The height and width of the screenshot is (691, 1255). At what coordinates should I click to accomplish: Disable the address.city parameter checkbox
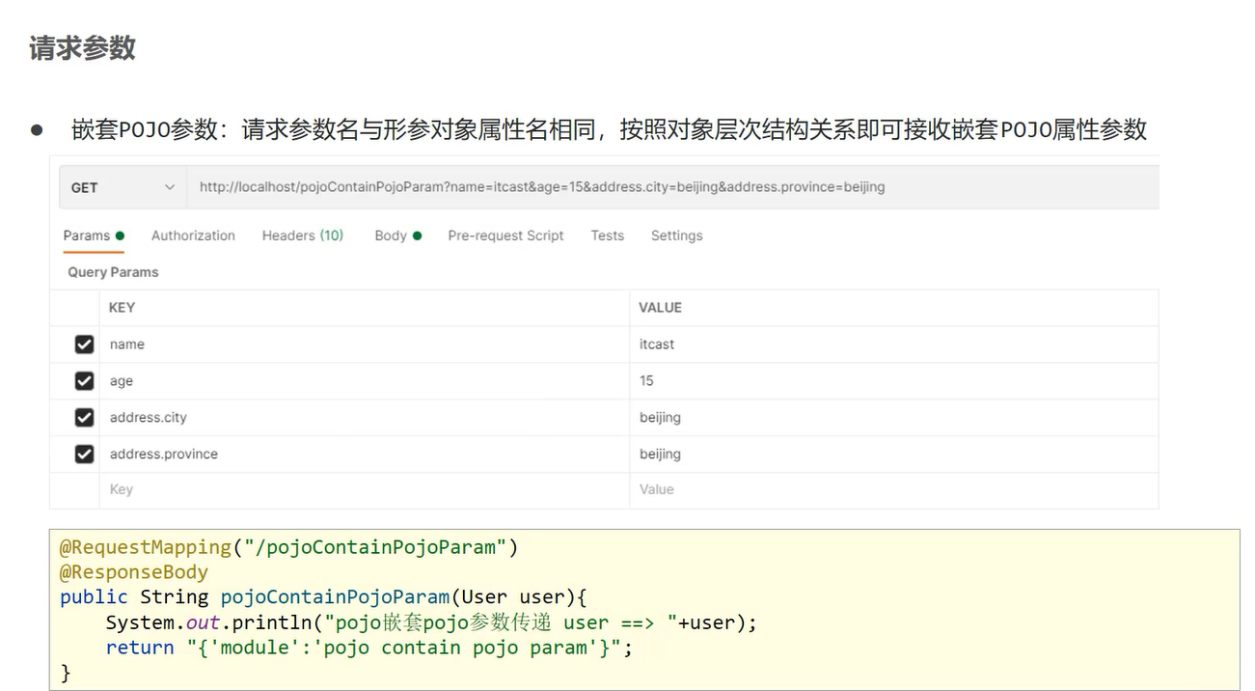[x=84, y=418]
